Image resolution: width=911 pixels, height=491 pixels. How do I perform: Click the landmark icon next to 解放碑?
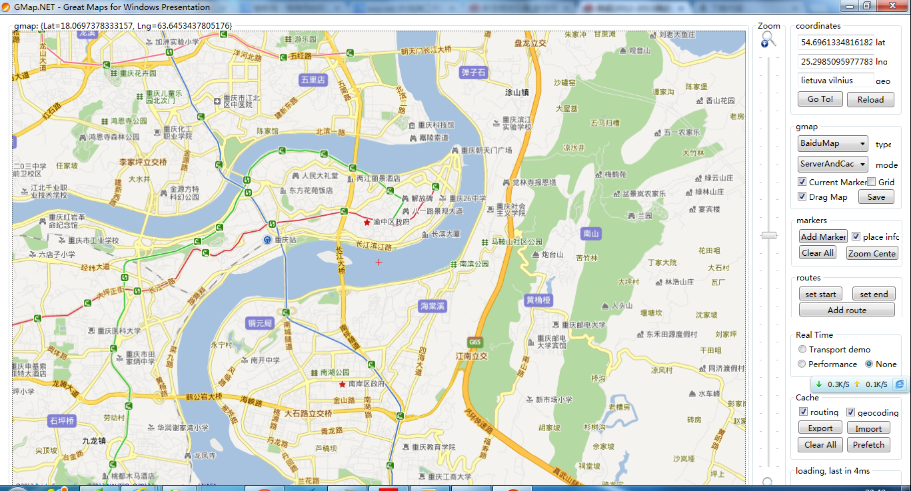[x=405, y=198]
